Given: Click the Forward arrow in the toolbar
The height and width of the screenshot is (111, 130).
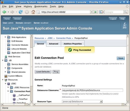Looking at the screenshot, I should click(x=12, y=12).
